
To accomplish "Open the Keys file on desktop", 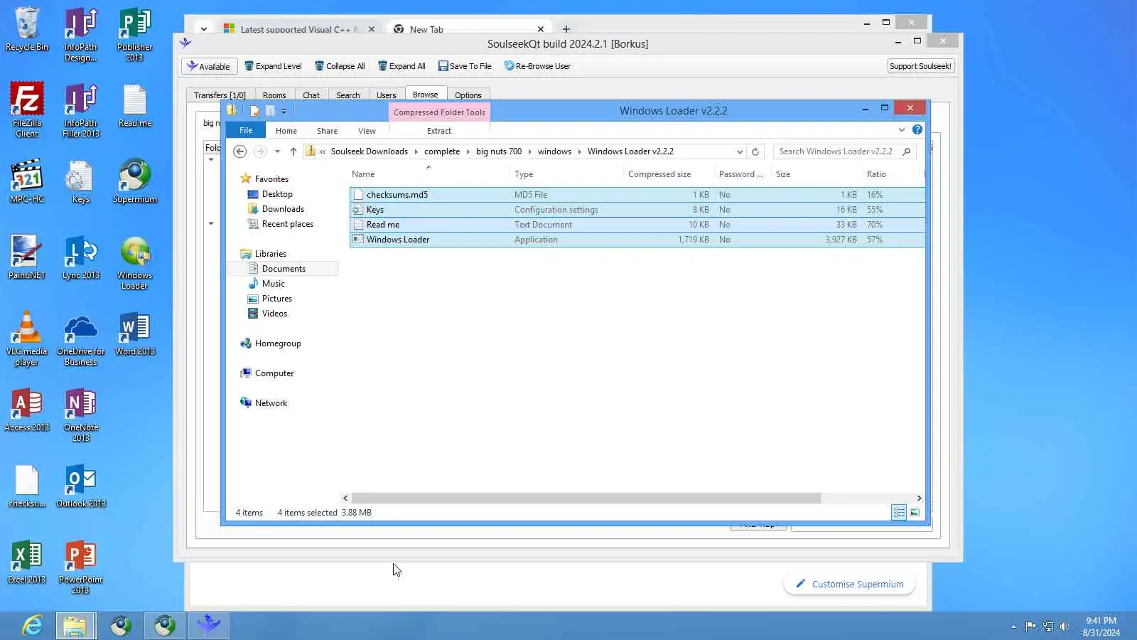I will [x=81, y=181].
